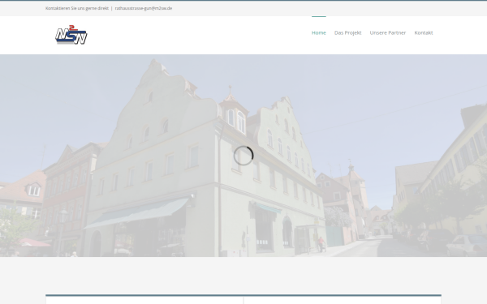Open the Home menu item
Screen dimensions: 487x304
pyautogui.click(x=319, y=32)
